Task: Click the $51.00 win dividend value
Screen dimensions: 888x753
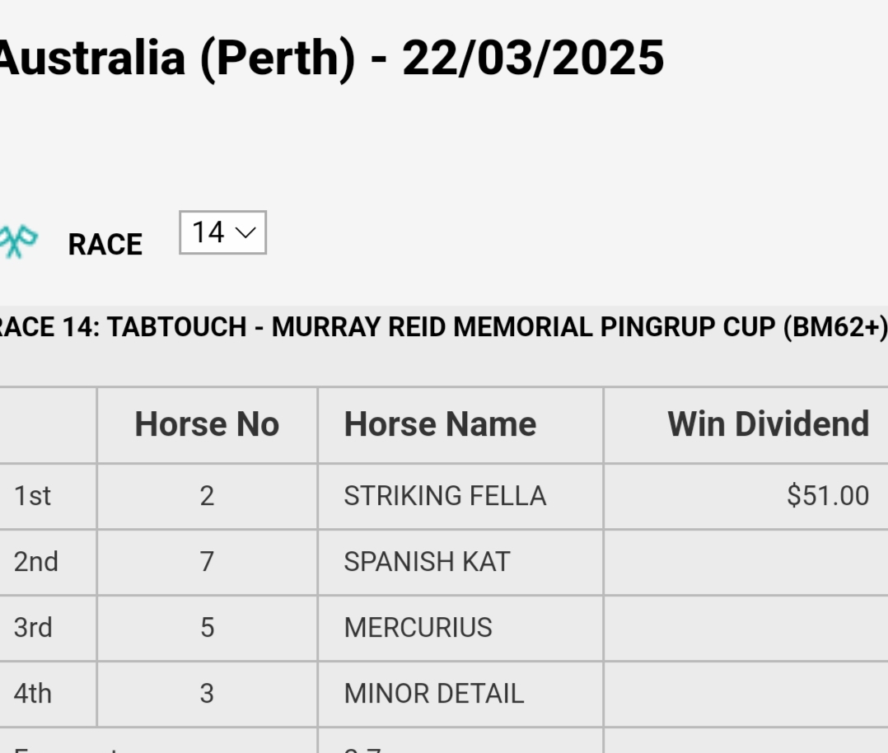Action: coord(828,496)
